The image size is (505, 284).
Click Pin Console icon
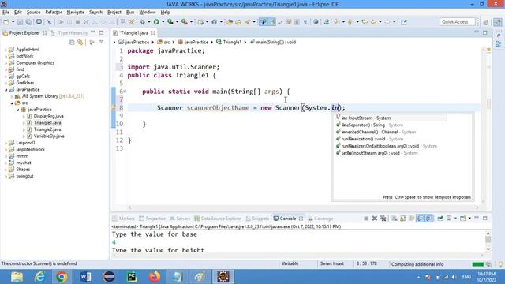440,219
